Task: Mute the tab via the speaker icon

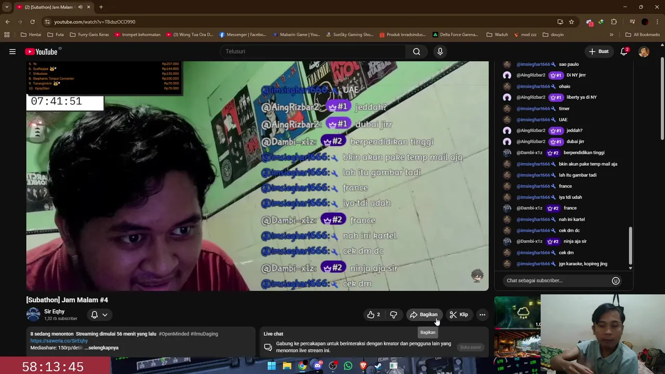Action: (x=80, y=7)
